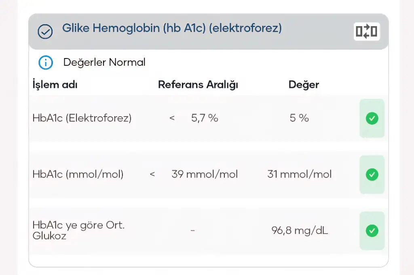Collapse the Glike Hemoglobin (hb A1c) header

tap(172, 28)
